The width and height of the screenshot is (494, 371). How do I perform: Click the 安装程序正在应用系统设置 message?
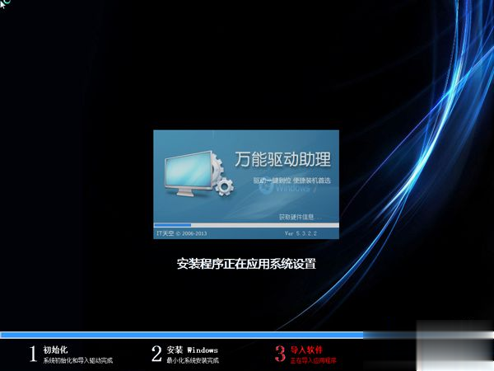[246, 264]
